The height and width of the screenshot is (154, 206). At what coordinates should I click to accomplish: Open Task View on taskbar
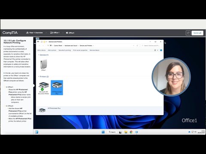tap(120, 132)
